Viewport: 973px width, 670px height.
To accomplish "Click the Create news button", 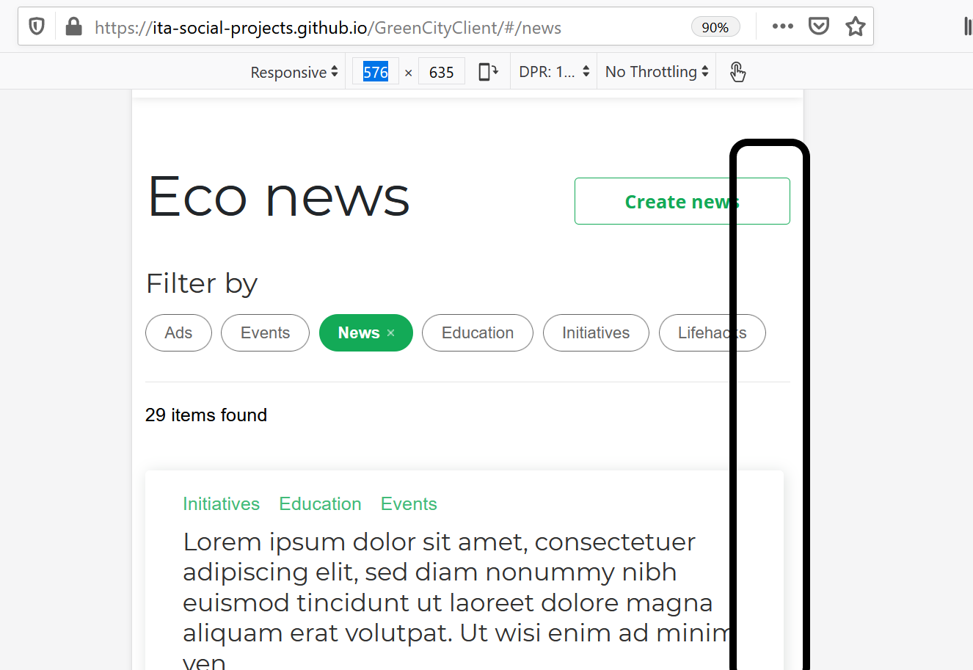I will (x=682, y=201).
